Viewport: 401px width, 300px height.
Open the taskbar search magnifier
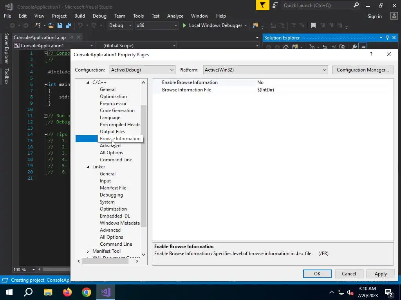pyautogui.click(x=28, y=292)
